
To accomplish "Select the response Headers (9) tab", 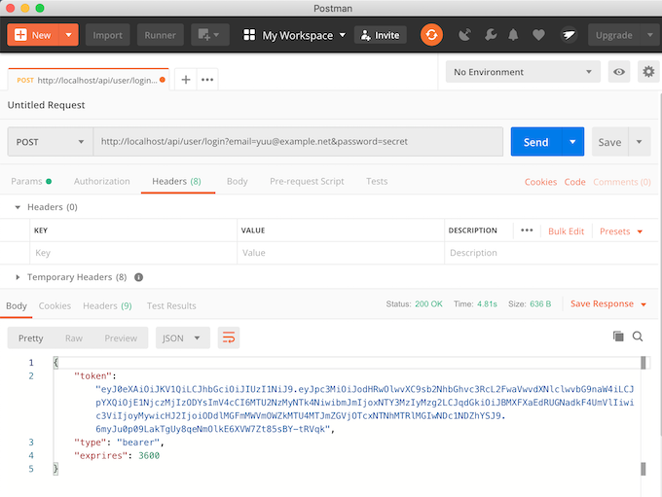I will point(107,305).
